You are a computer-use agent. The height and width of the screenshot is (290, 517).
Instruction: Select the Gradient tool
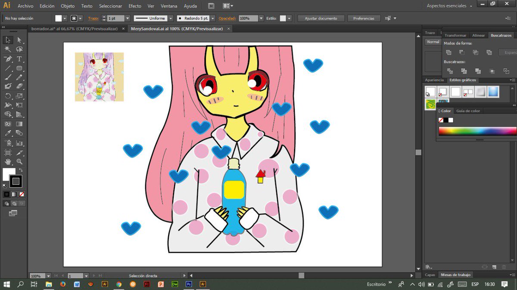(x=19, y=124)
